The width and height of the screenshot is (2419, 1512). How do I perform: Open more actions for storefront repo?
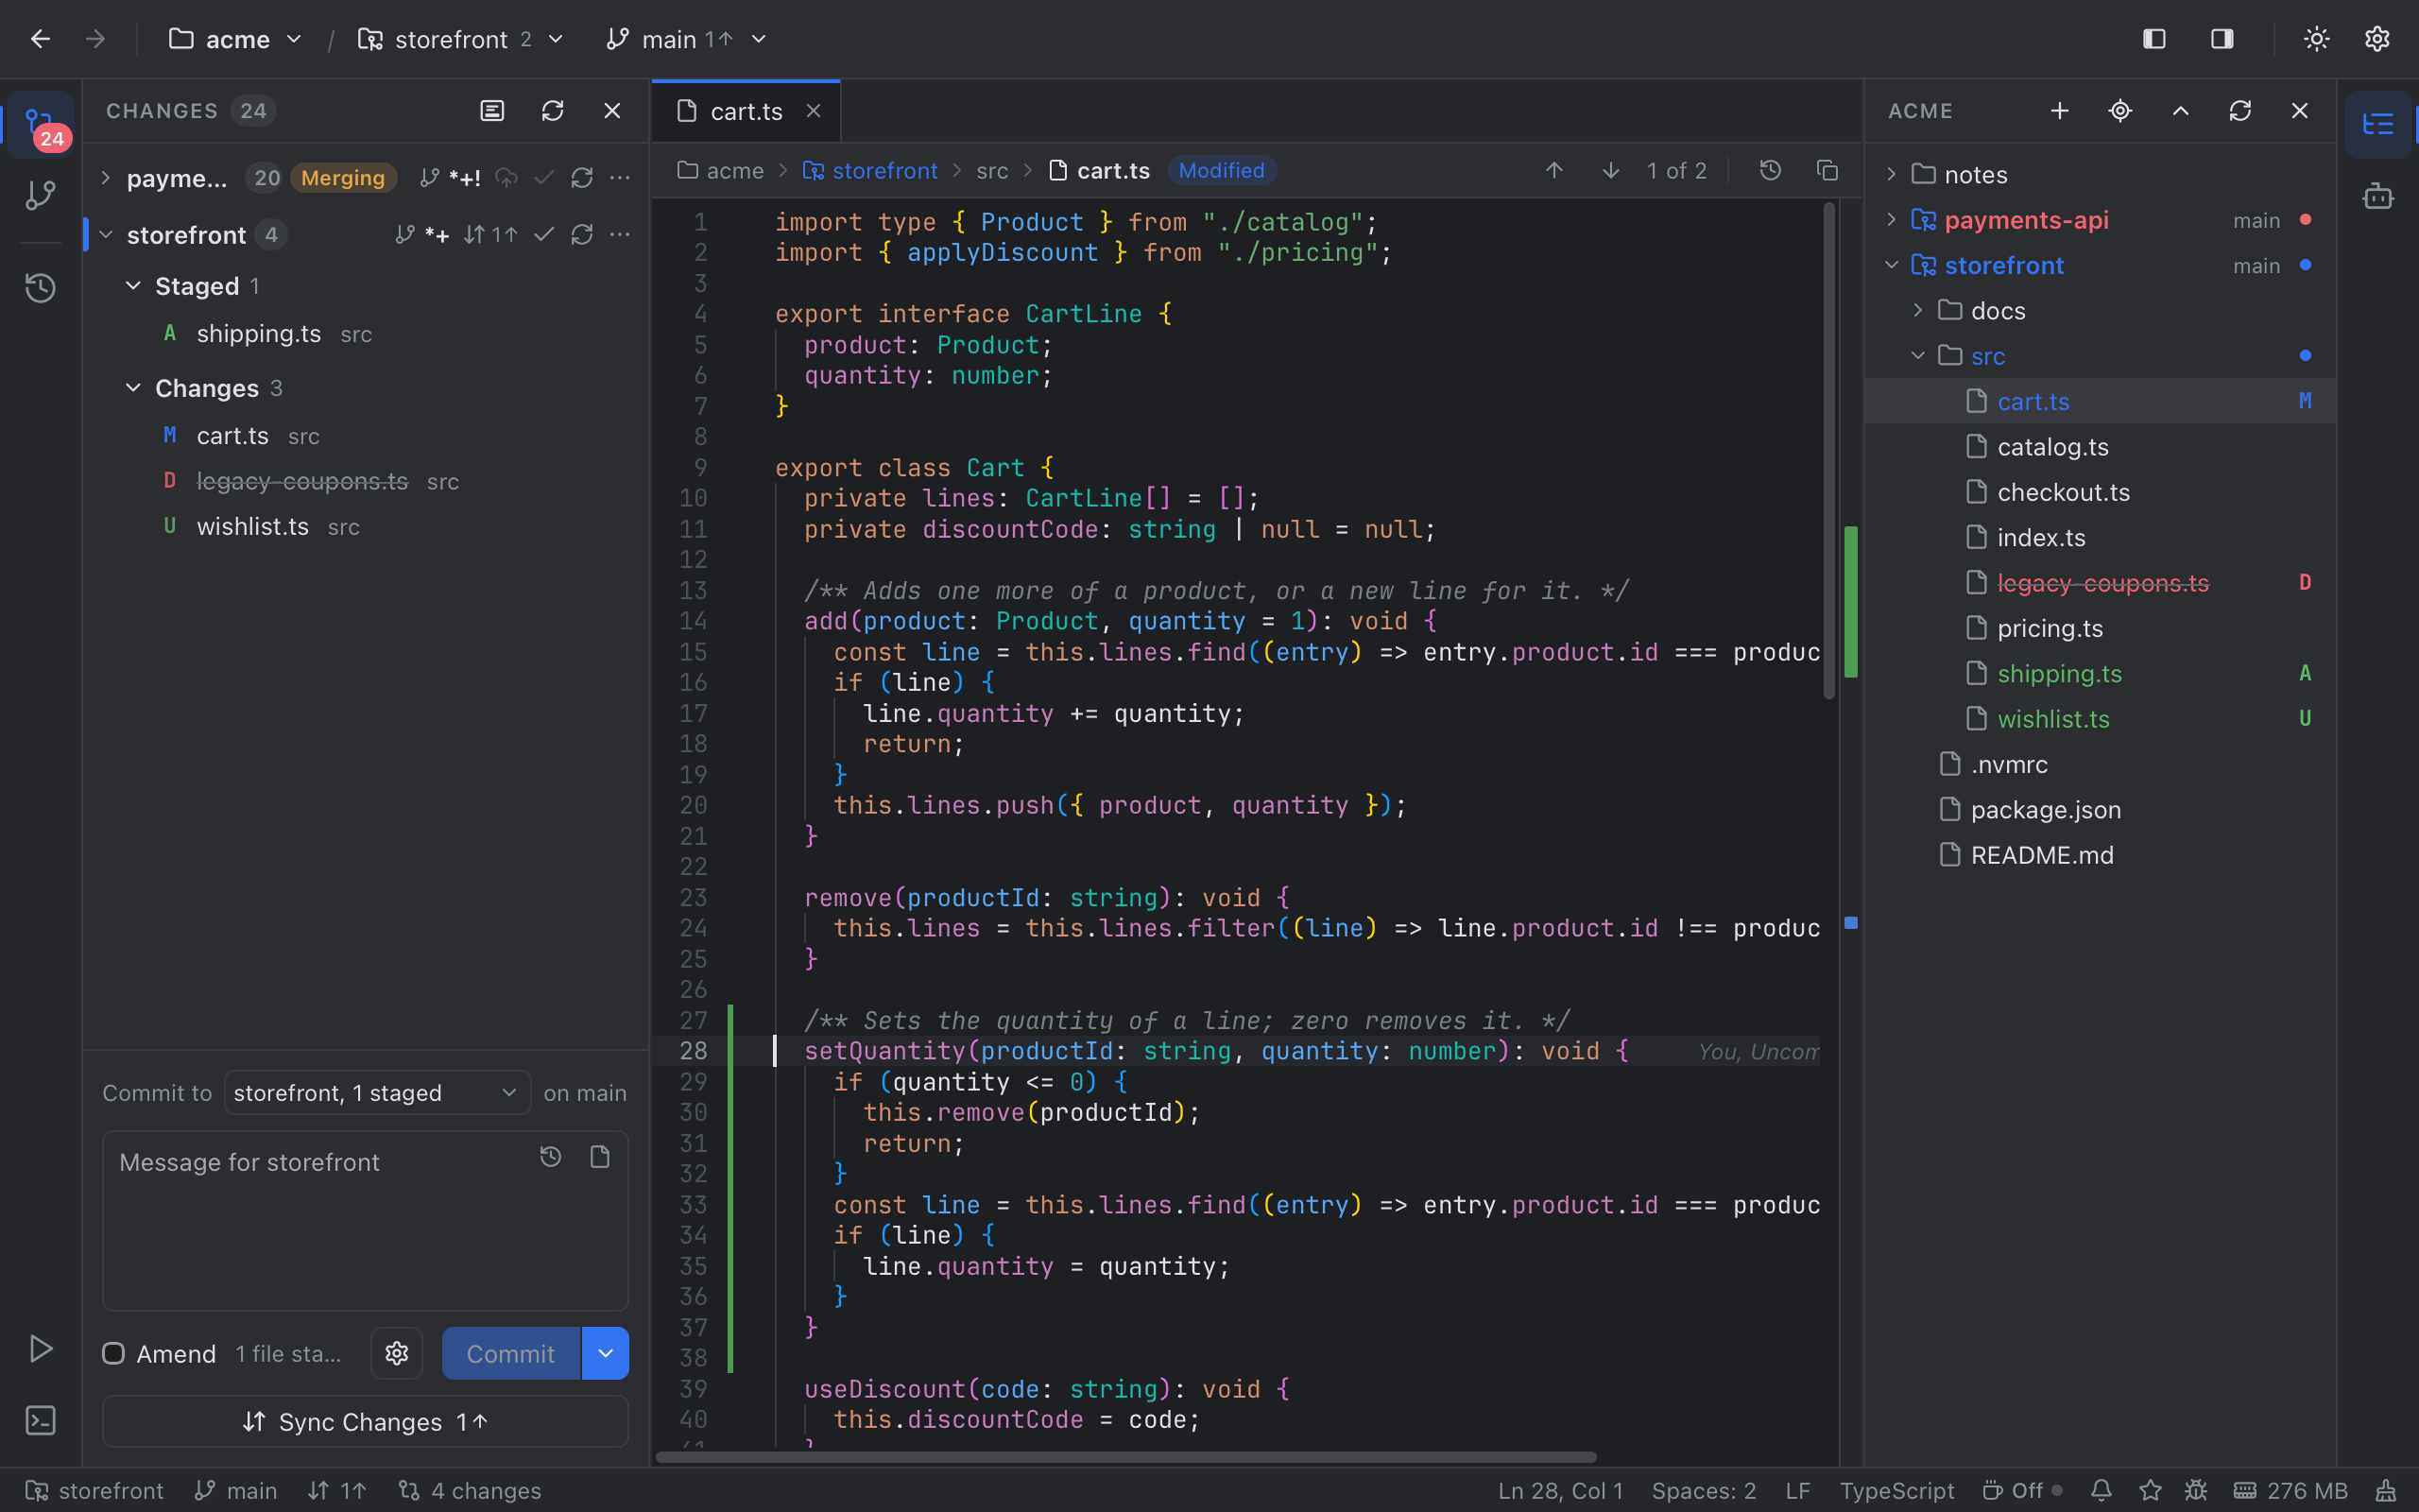tap(620, 235)
